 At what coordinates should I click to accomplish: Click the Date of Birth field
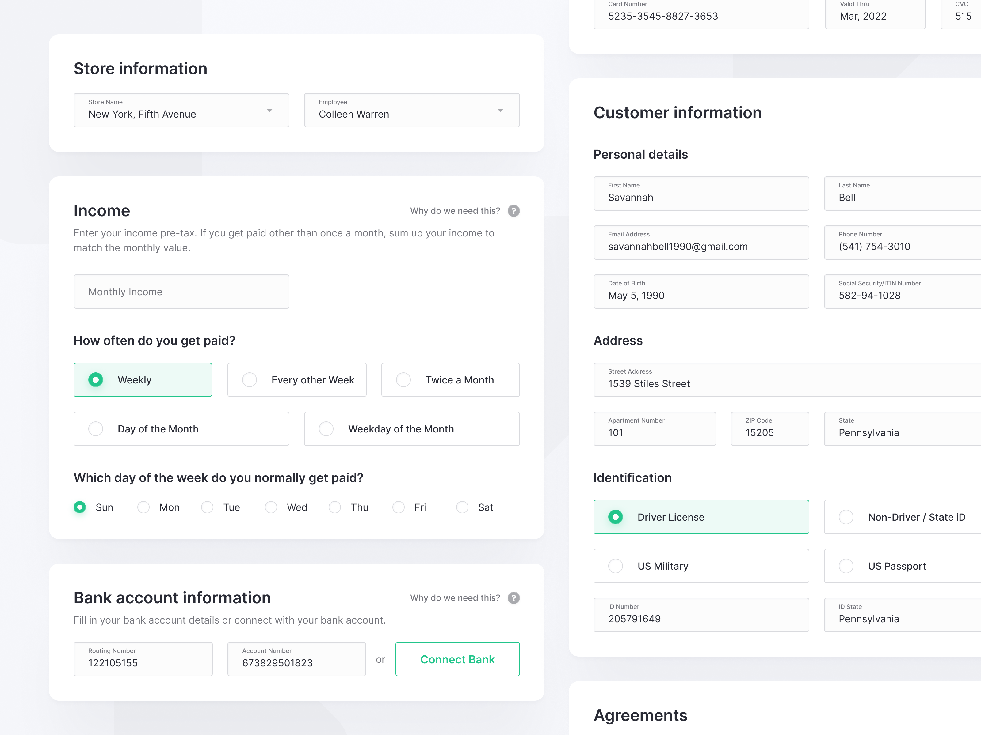pos(701,292)
